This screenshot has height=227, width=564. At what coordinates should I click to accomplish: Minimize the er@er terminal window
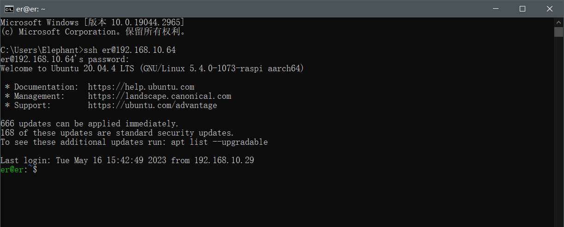[496, 9]
